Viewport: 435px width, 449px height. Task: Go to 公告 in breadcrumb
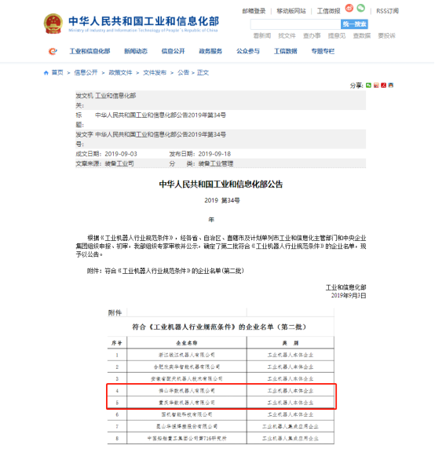(x=183, y=73)
